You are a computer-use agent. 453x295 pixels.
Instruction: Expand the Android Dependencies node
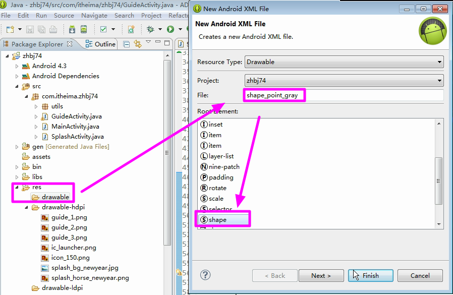(x=17, y=76)
